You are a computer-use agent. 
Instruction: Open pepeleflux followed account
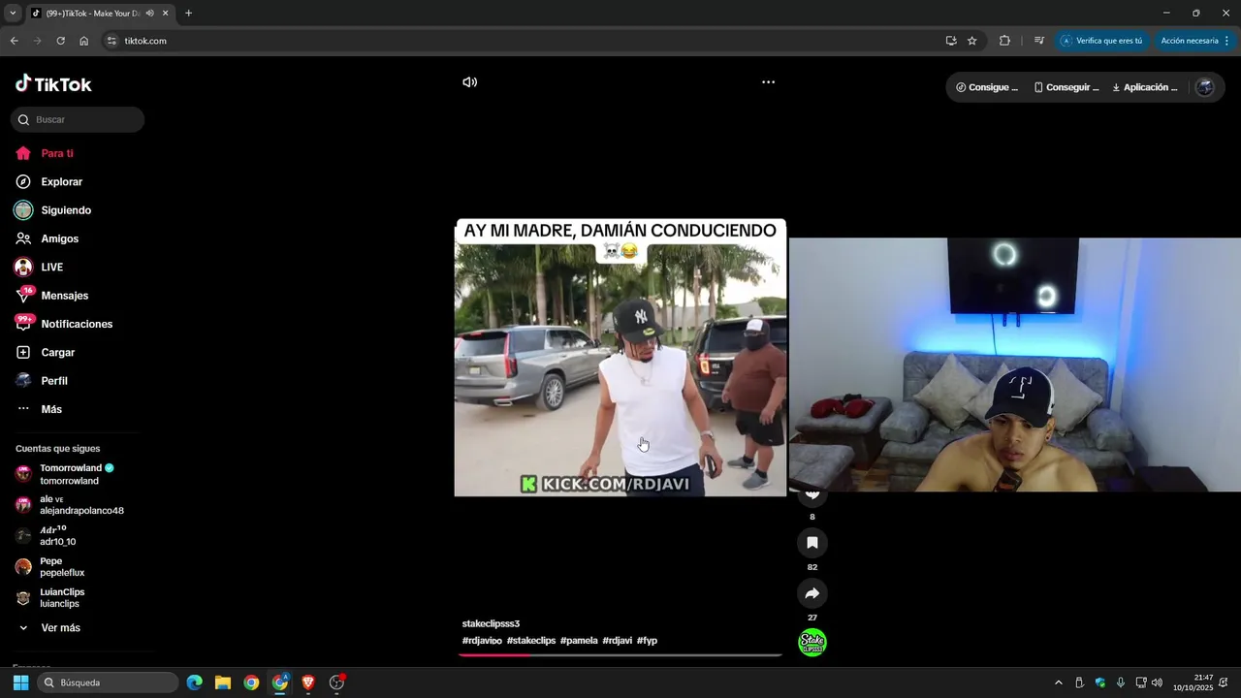(49, 567)
